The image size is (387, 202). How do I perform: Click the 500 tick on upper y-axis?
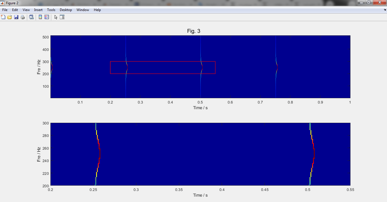tap(46, 37)
